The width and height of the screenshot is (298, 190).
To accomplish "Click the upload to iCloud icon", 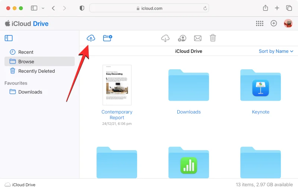I will pyautogui.click(x=91, y=38).
